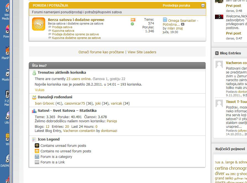Open Kupovina satova subforum

pyautogui.click(x=63, y=31)
